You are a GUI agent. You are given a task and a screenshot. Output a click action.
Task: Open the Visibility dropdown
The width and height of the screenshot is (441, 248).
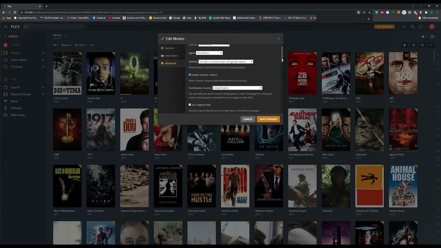point(226,62)
